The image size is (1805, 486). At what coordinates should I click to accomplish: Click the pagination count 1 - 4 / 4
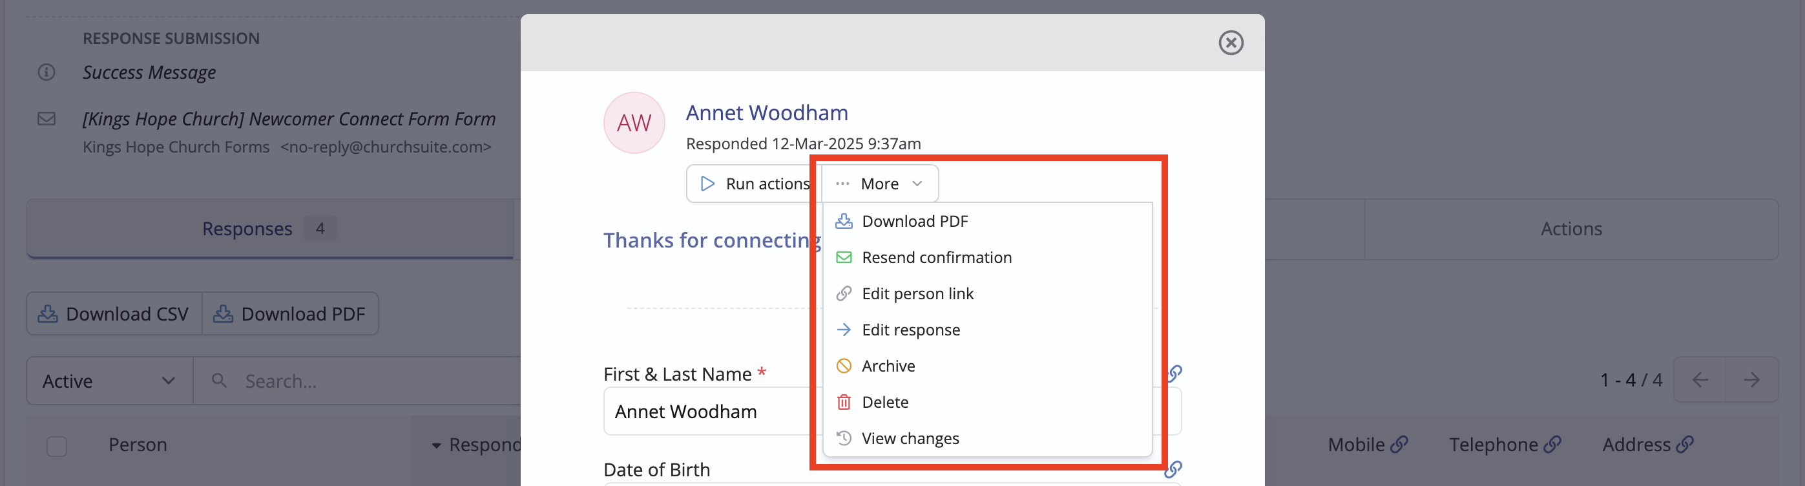point(1631,380)
